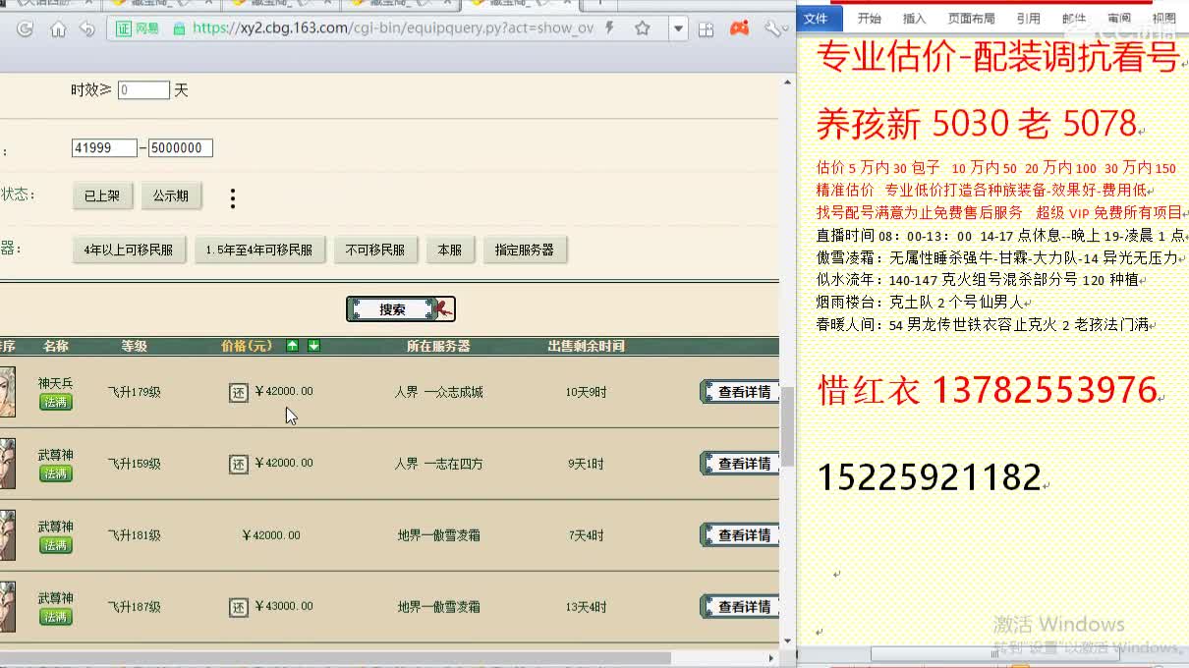1189x668 pixels.
Task: Bookmark the page with the star icon
Action: [x=643, y=28]
